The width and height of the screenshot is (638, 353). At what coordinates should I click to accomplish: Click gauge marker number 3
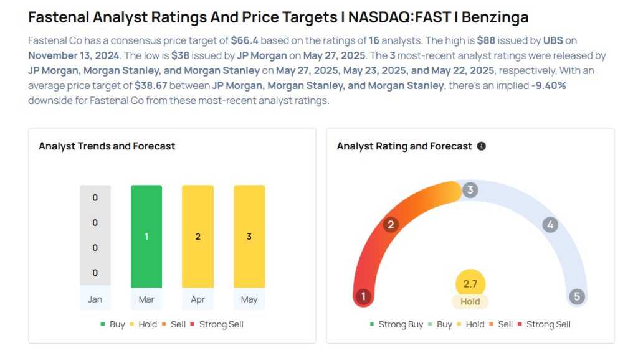pos(470,190)
